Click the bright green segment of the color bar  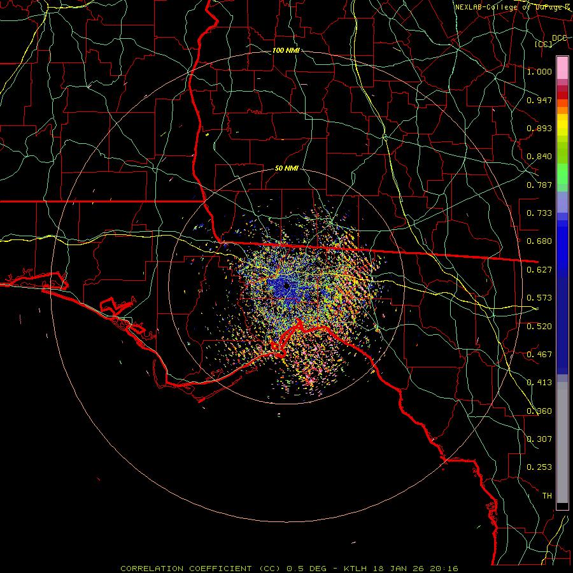(562, 174)
